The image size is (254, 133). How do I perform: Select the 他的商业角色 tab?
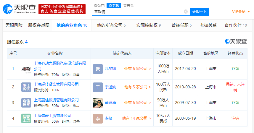pos(72,25)
